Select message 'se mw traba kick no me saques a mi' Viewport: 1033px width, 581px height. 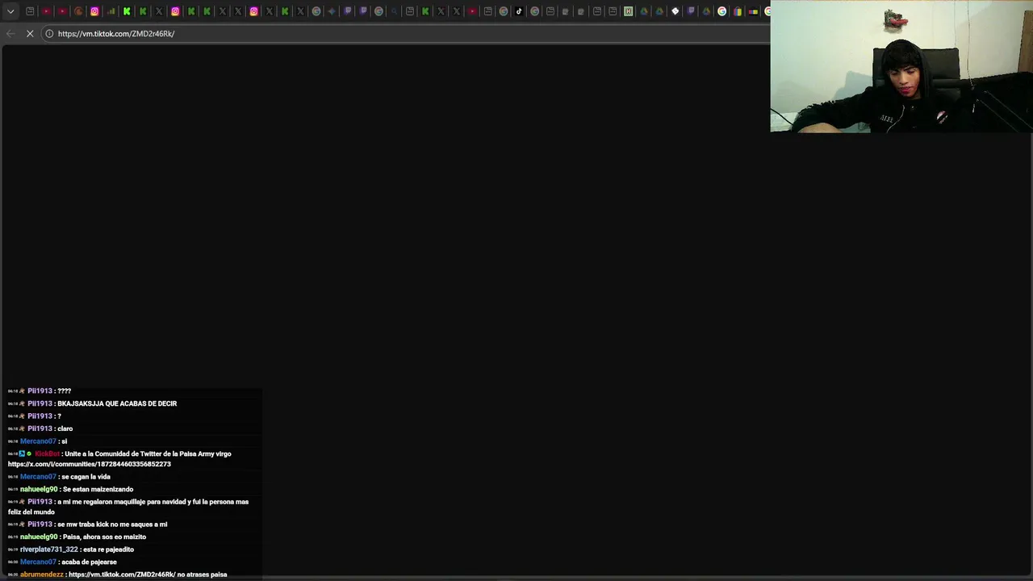pyautogui.click(x=112, y=525)
